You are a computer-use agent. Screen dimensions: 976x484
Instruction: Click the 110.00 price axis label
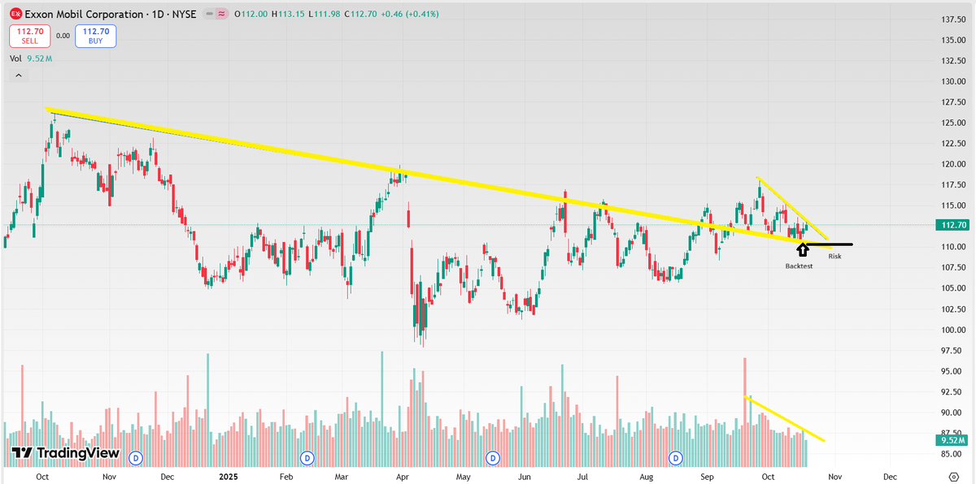[x=952, y=247]
